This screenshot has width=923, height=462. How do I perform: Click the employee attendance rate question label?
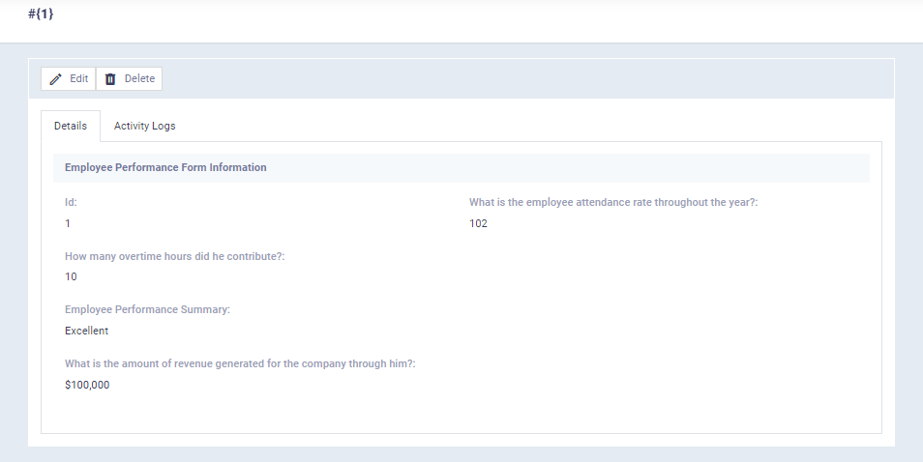tap(612, 202)
